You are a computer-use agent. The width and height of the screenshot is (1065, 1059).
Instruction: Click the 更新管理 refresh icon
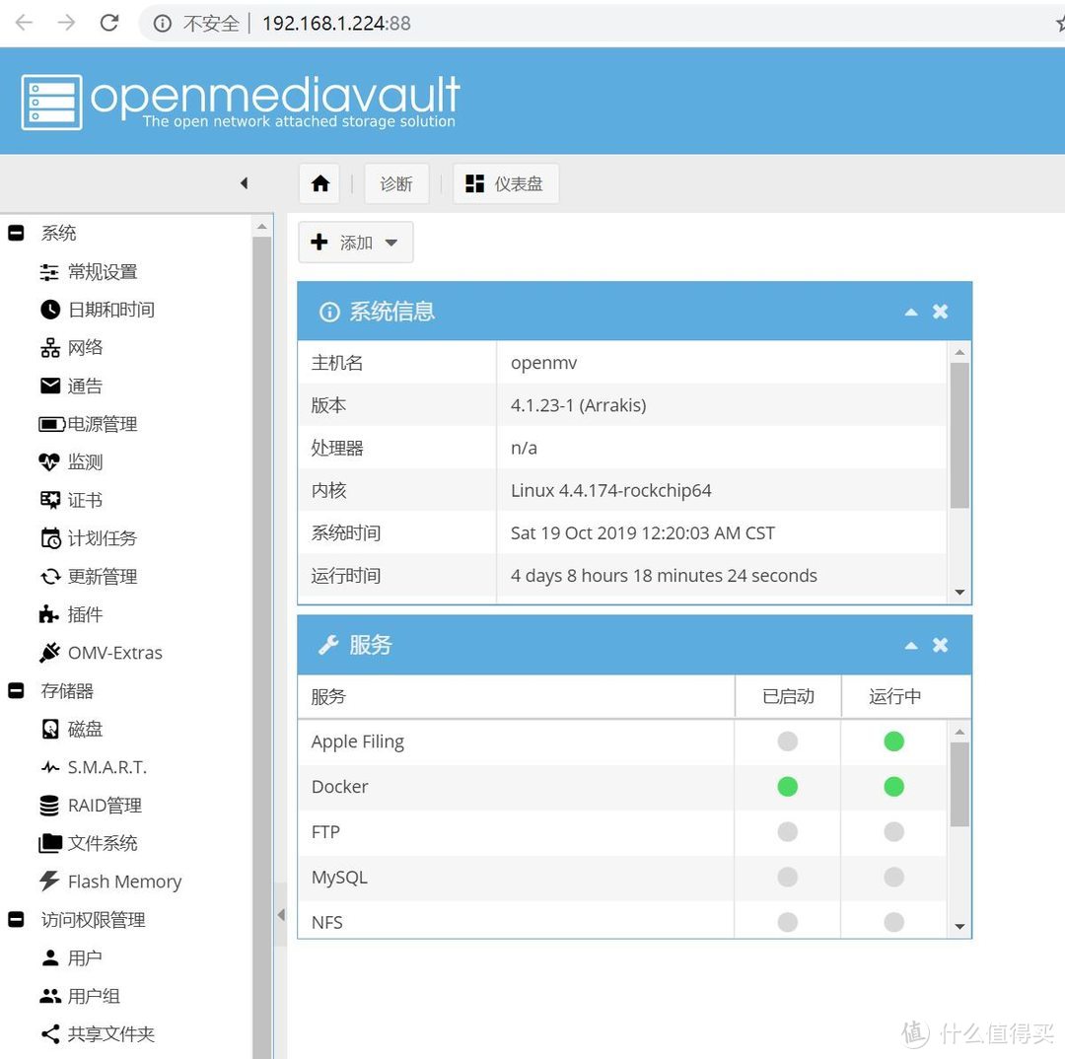(x=50, y=577)
